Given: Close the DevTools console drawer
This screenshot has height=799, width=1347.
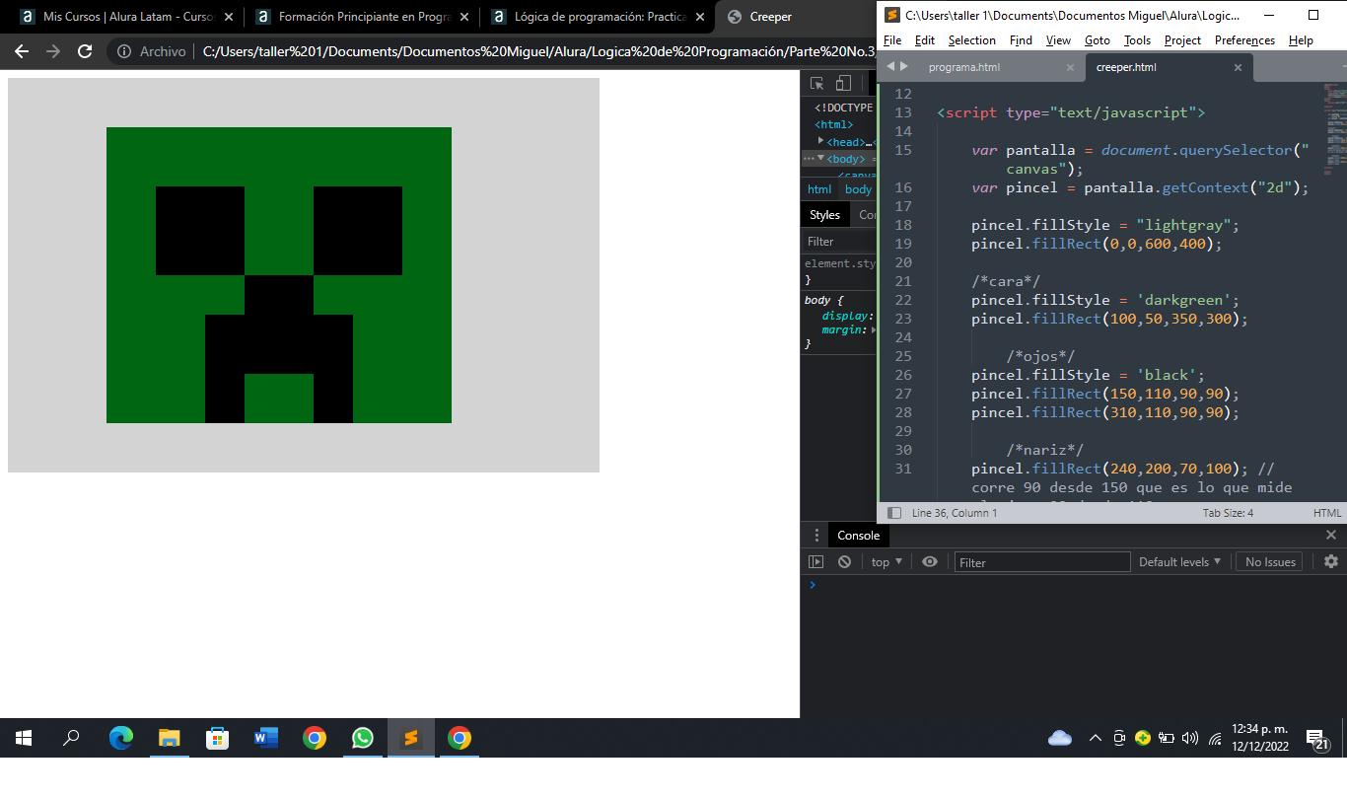Looking at the screenshot, I should tap(1331, 535).
